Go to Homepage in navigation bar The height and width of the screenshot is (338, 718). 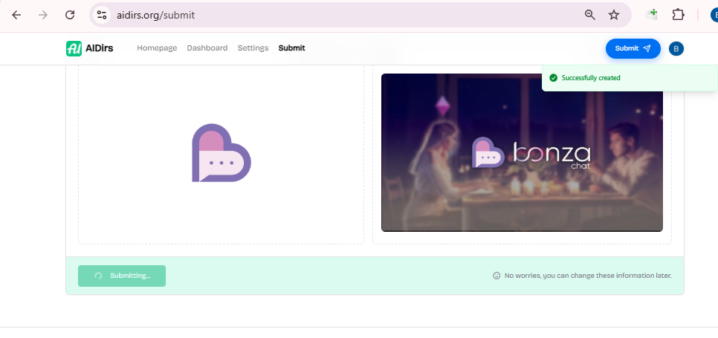(157, 48)
